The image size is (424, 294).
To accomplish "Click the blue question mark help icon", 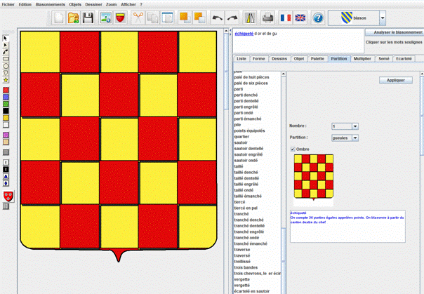I will click(317, 18).
